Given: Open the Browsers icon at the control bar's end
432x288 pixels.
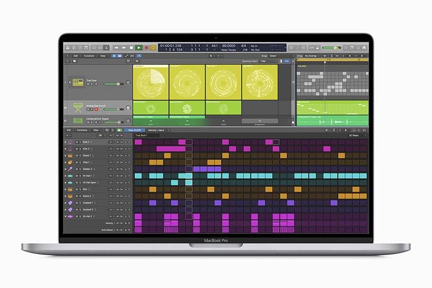Looking at the screenshot, I should coord(364,48).
